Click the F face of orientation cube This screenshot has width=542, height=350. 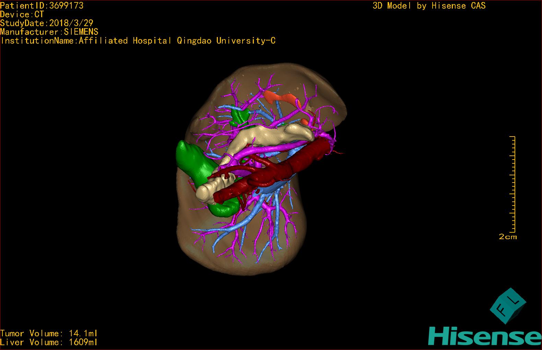click(x=503, y=310)
